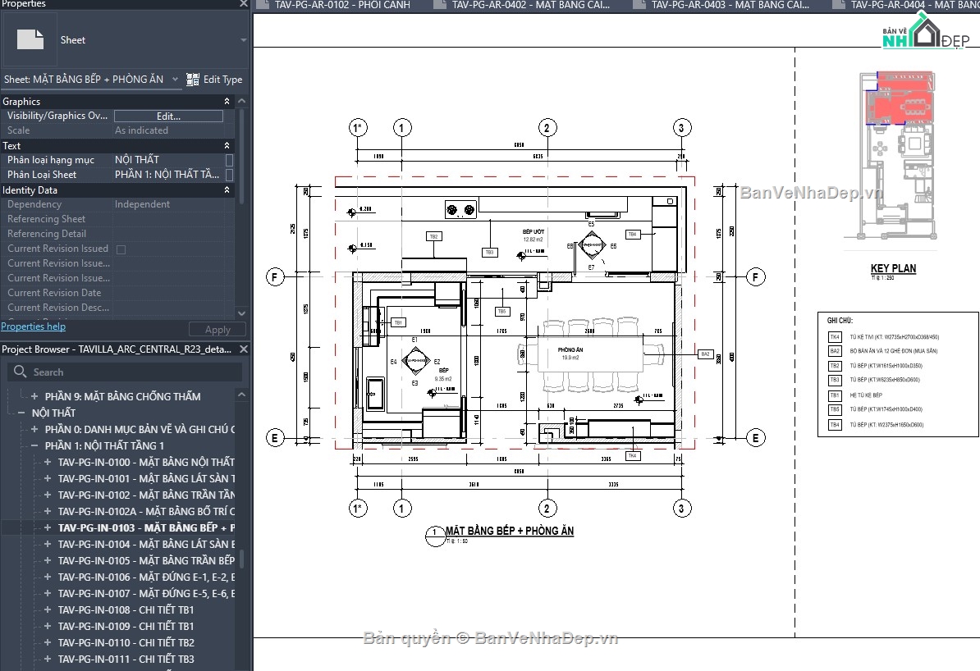Open the Sheet type selector dropdown arrow
Viewport: 980px width, 671px height.
[243, 40]
